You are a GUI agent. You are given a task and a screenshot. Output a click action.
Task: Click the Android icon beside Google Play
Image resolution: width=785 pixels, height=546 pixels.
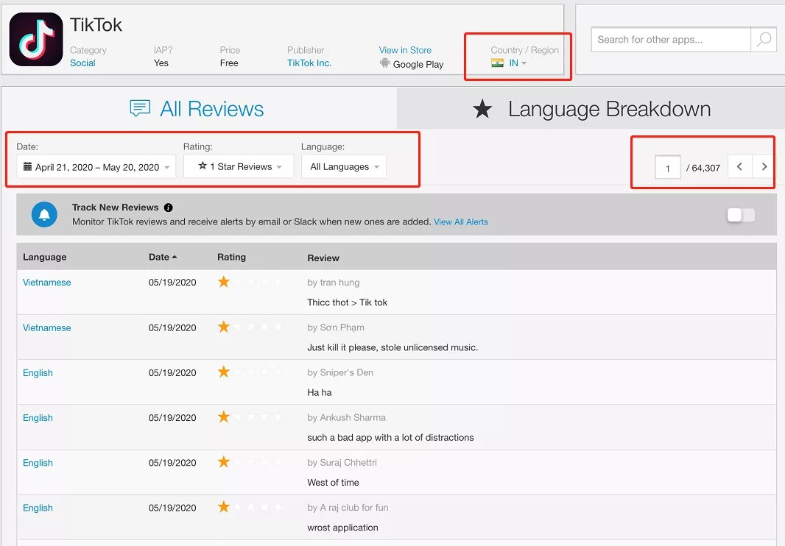coord(384,63)
